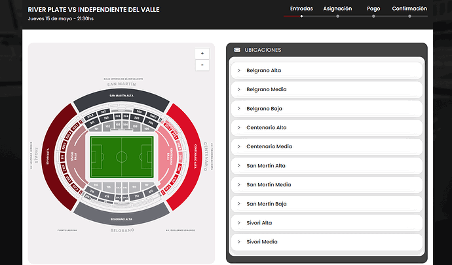Viewport: 452px width, 265px height.
Task: Expand the Belgrano Alta chevron
Action: (238, 70)
